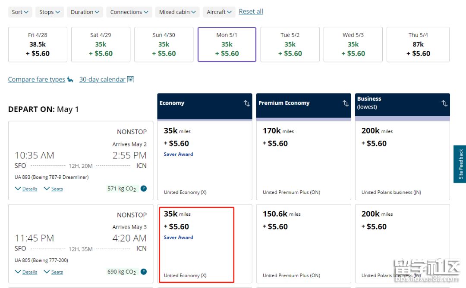The image size is (466, 288).
Task: Click the Arrives May 2 label
Action: (129, 144)
